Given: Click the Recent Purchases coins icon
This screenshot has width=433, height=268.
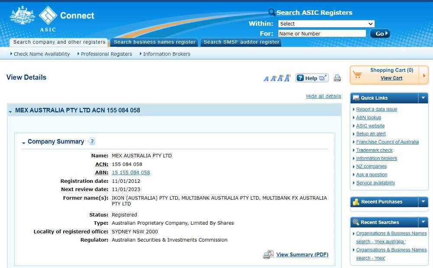Looking at the screenshot, I should point(356,202).
